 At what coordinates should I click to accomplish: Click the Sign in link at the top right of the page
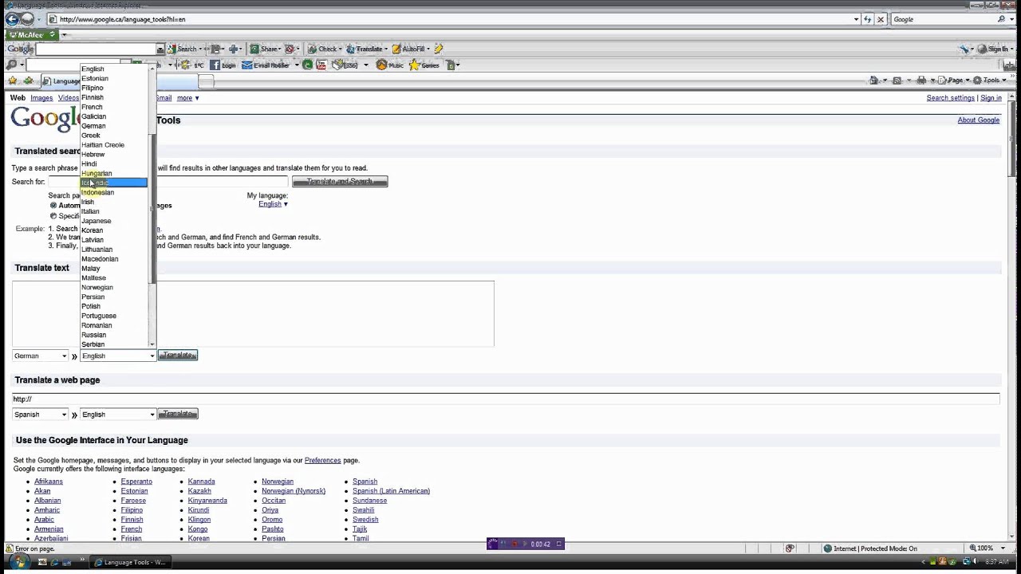click(991, 98)
